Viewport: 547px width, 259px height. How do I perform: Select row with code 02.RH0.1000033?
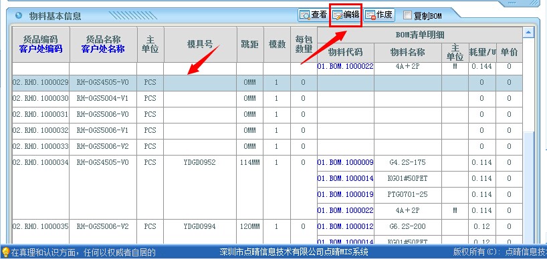tap(267, 147)
